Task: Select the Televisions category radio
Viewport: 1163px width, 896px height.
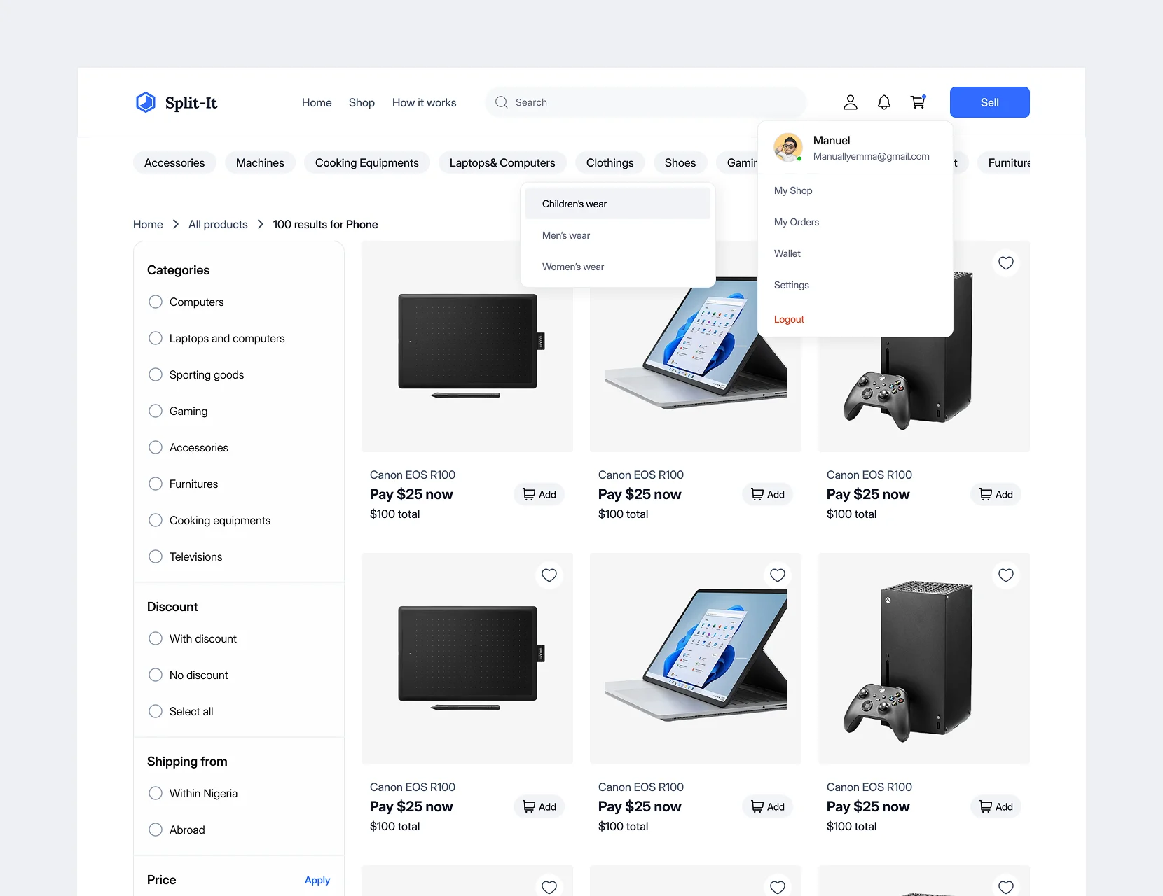Action: (156, 556)
